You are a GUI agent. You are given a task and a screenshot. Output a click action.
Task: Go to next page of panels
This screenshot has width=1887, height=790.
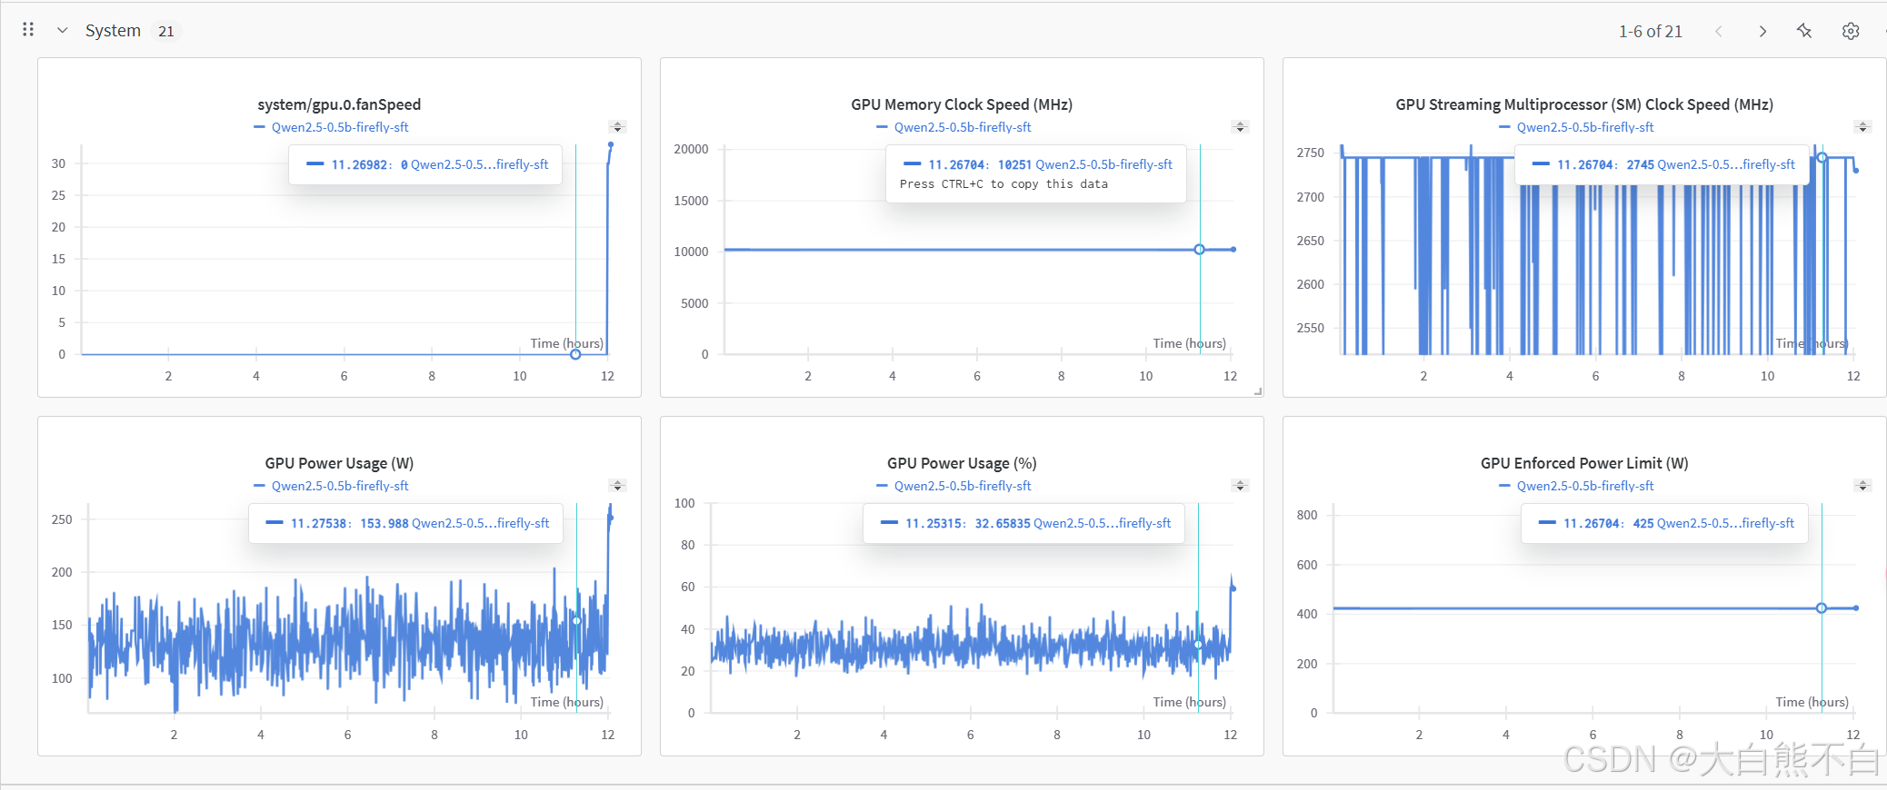point(1762,31)
